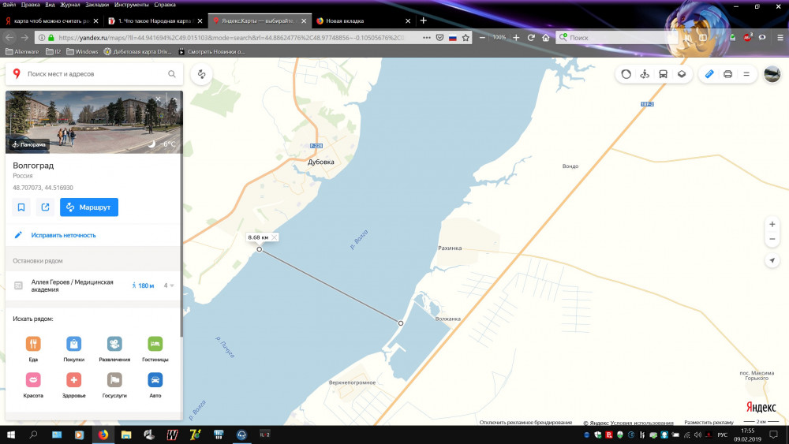The width and height of the screenshot is (789, 444).
Task: Search nearby Здоровье category
Action: 73,385
